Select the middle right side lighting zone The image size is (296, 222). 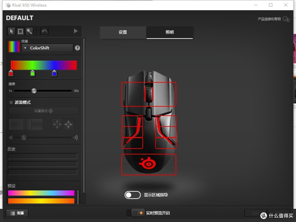[166, 132]
